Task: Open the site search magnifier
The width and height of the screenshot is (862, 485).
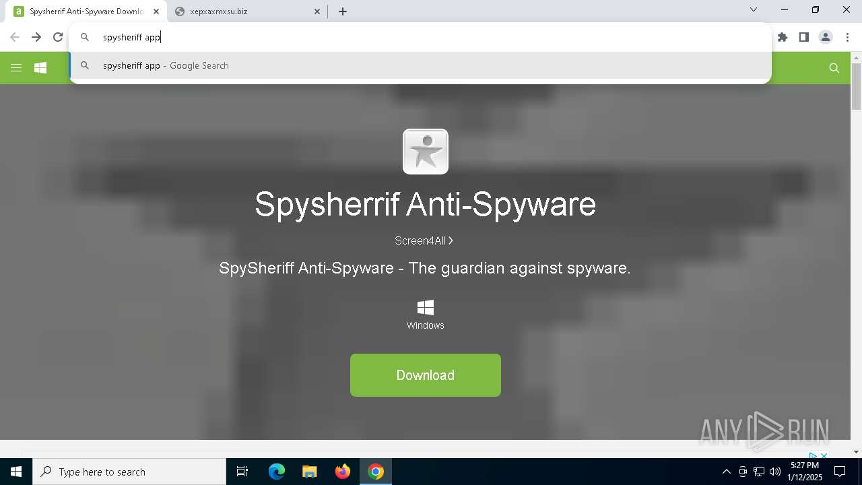Action: (x=834, y=67)
